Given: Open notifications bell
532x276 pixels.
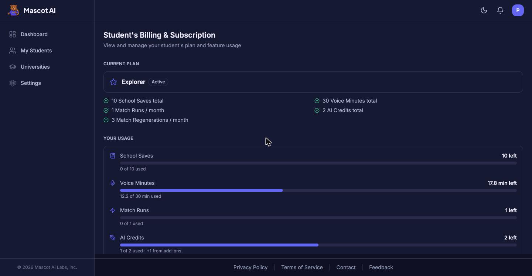Looking at the screenshot, I should 500,10.
